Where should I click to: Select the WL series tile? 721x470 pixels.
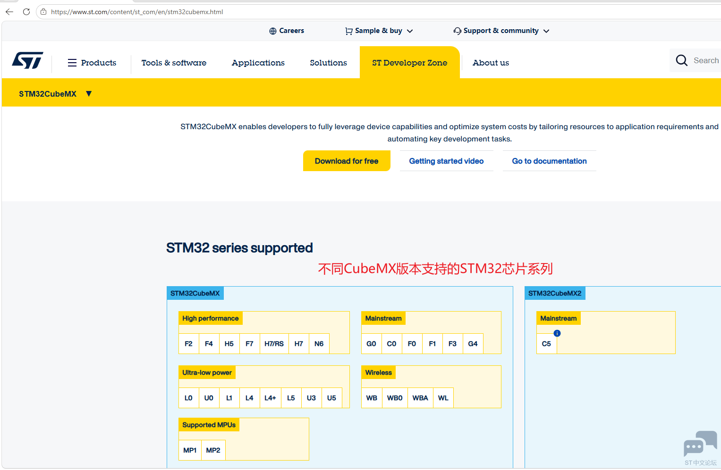(x=443, y=398)
